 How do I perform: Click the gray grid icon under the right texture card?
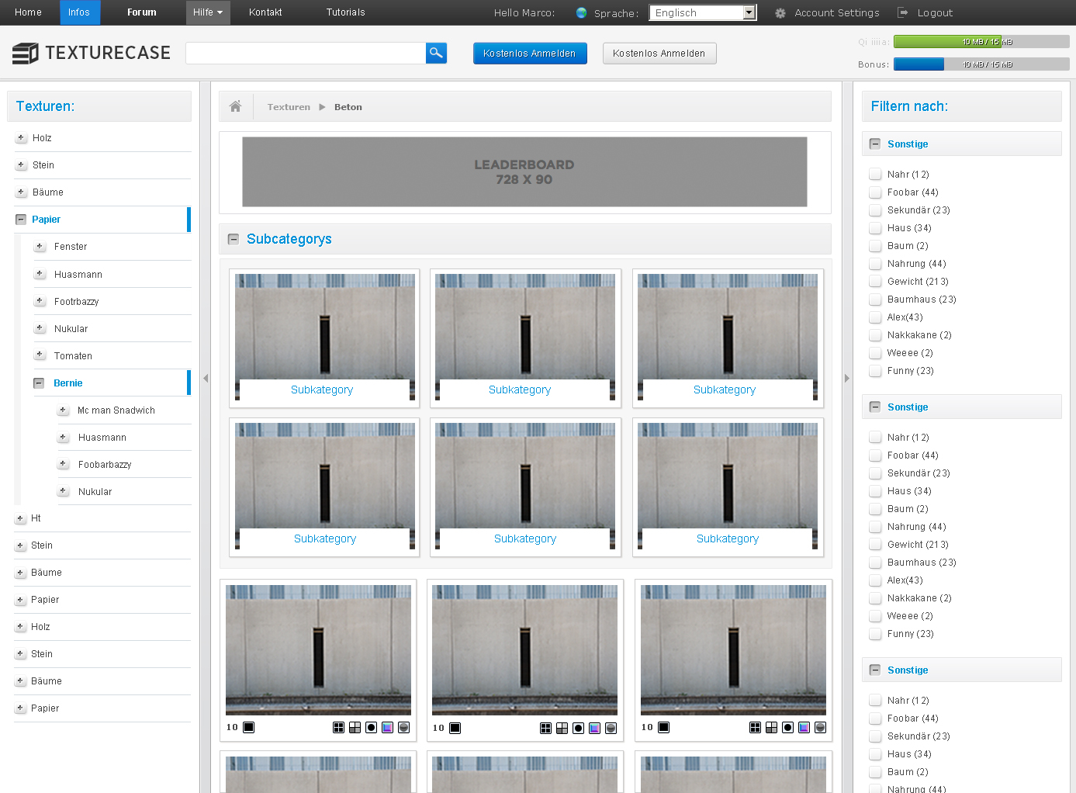tap(771, 727)
